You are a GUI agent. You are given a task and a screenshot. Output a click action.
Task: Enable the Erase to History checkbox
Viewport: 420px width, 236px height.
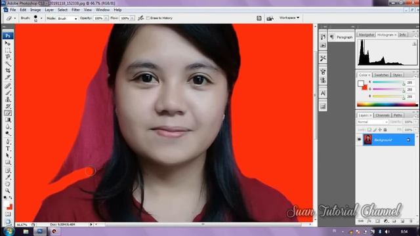click(x=148, y=18)
